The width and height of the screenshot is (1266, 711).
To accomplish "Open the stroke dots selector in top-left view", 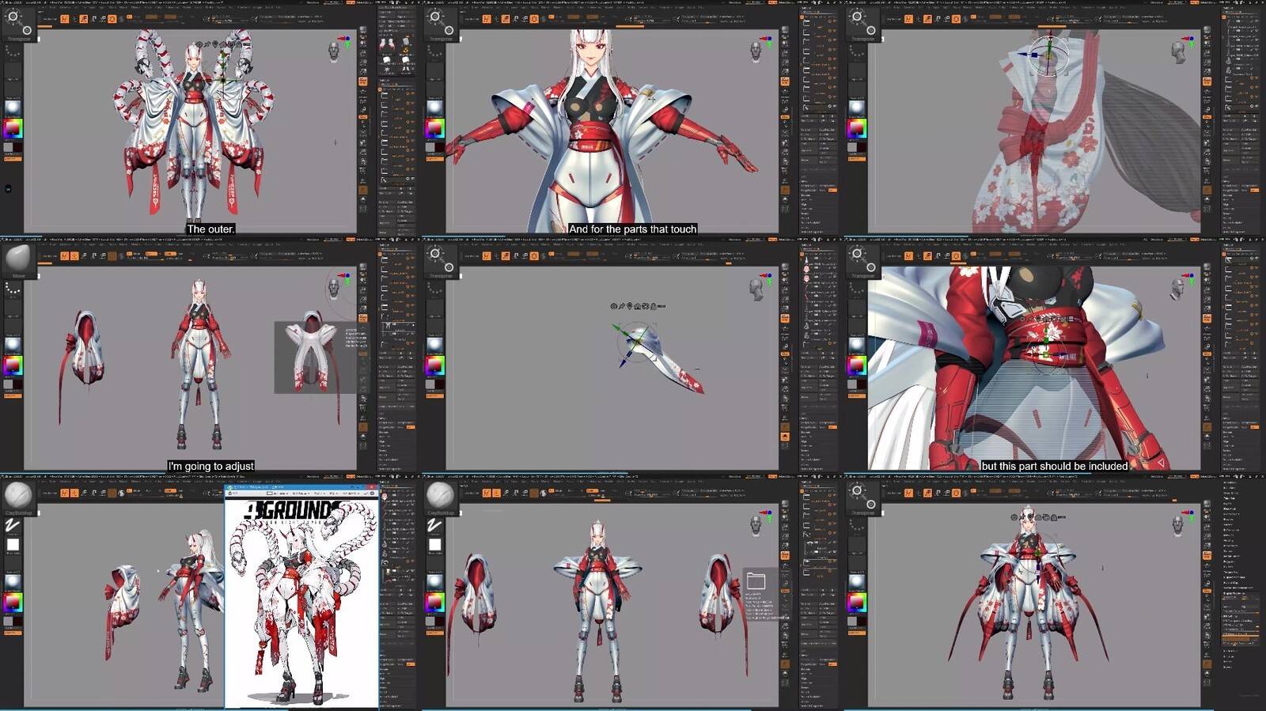I will pos(13,53).
